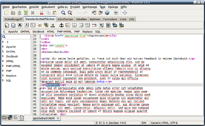Toggle insert mode EIN in status bar
The width and height of the screenshot is (205, 126).
point(144,123)
